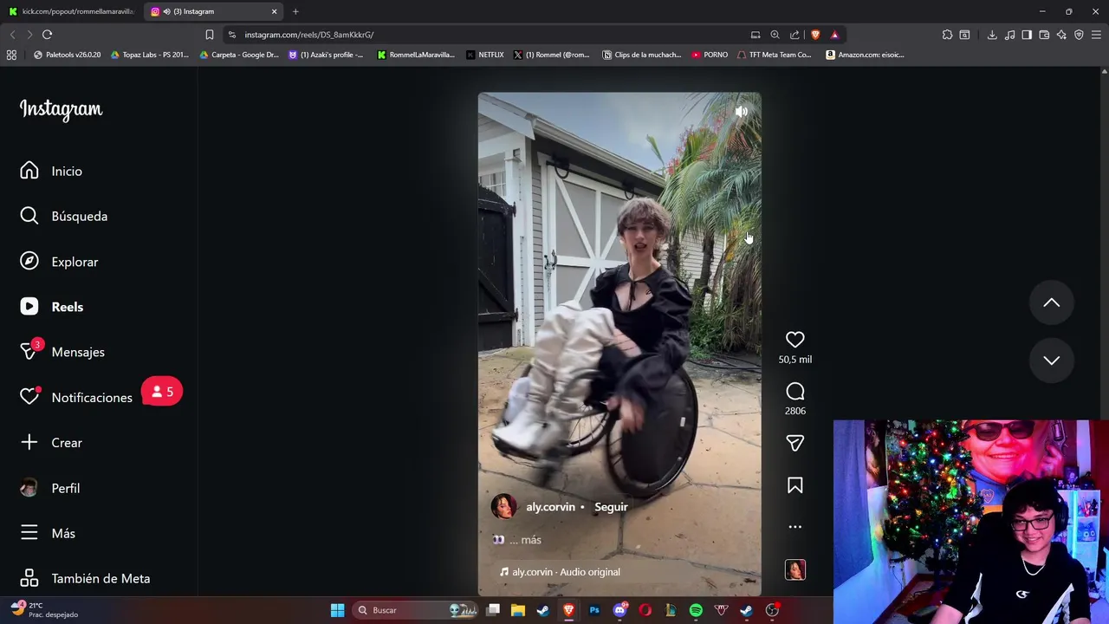
Task: Open the Topaz Labs bookmark
Action: [x=149, y=55]
